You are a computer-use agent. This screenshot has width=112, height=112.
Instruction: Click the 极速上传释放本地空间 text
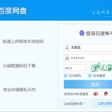tap(23, 42)
